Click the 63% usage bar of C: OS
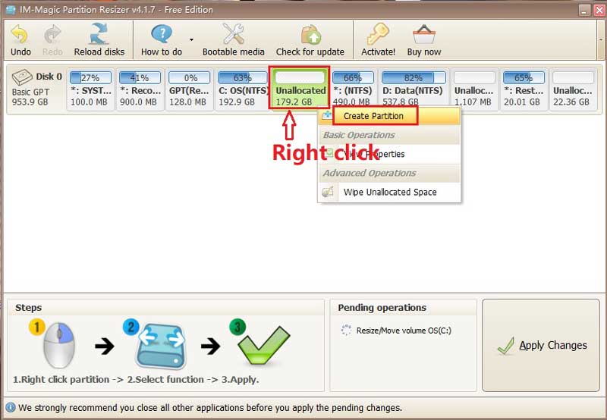Screen dimensions: 607x420 tap(242, 78)
